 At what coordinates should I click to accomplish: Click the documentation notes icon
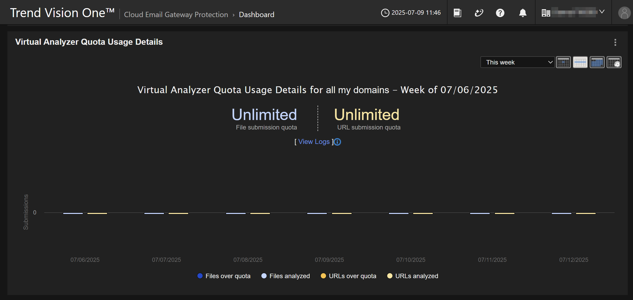point(457,13)
